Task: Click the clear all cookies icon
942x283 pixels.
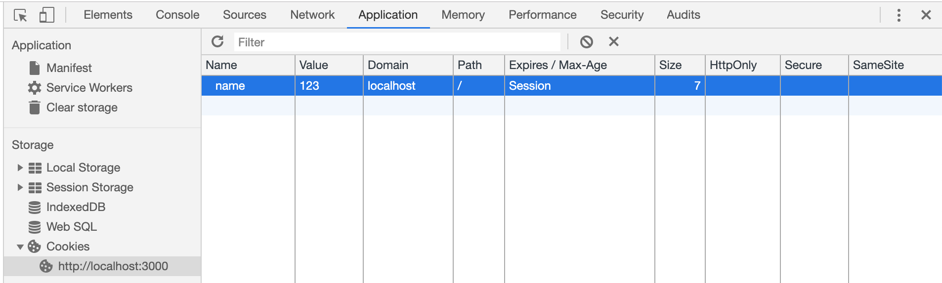Action: [587, 42]
